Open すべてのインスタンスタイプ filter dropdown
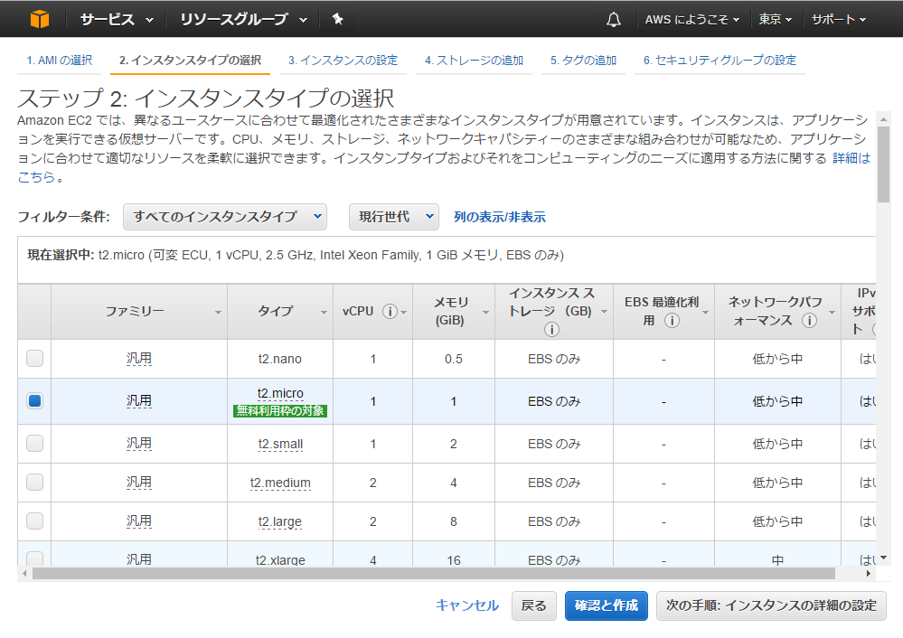Viewport: 903px width, 638px height. (x=225, y=217)
